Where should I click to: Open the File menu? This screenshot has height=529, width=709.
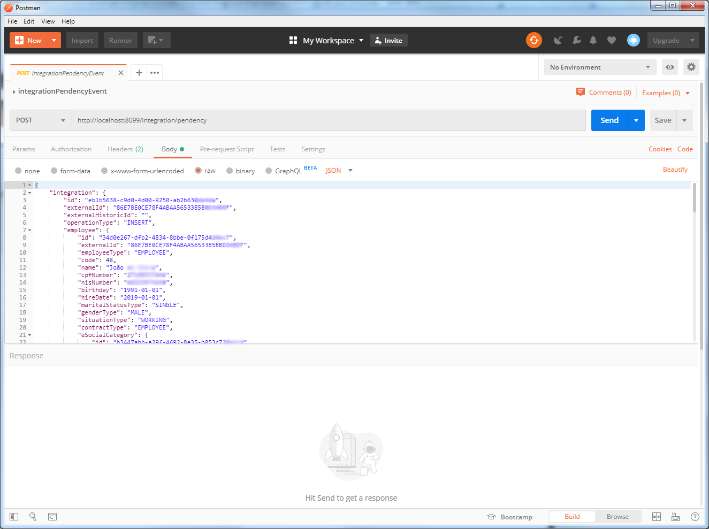pyautogui.click(x=12, y=21)
